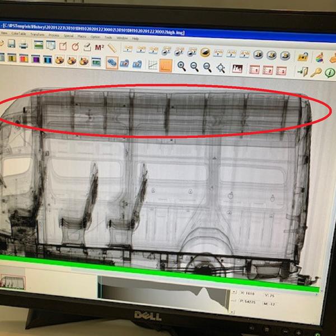Click the zoom out magnifier
Viewport: 336px width, 336px height.
pos(194,66)
